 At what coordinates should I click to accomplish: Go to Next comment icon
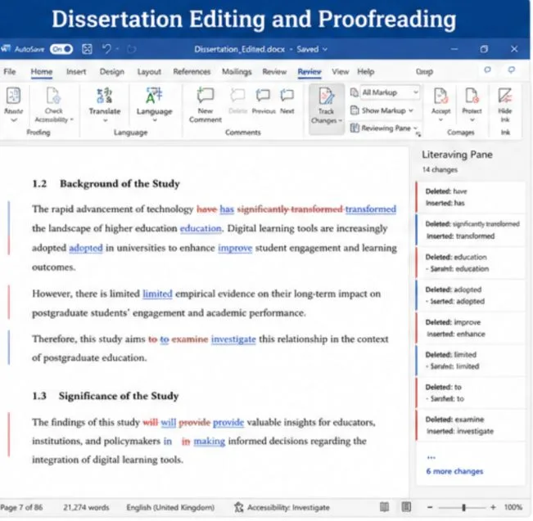287,95
